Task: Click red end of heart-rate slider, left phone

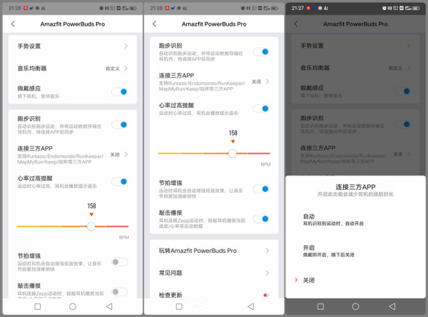Action: coord(118,226)
